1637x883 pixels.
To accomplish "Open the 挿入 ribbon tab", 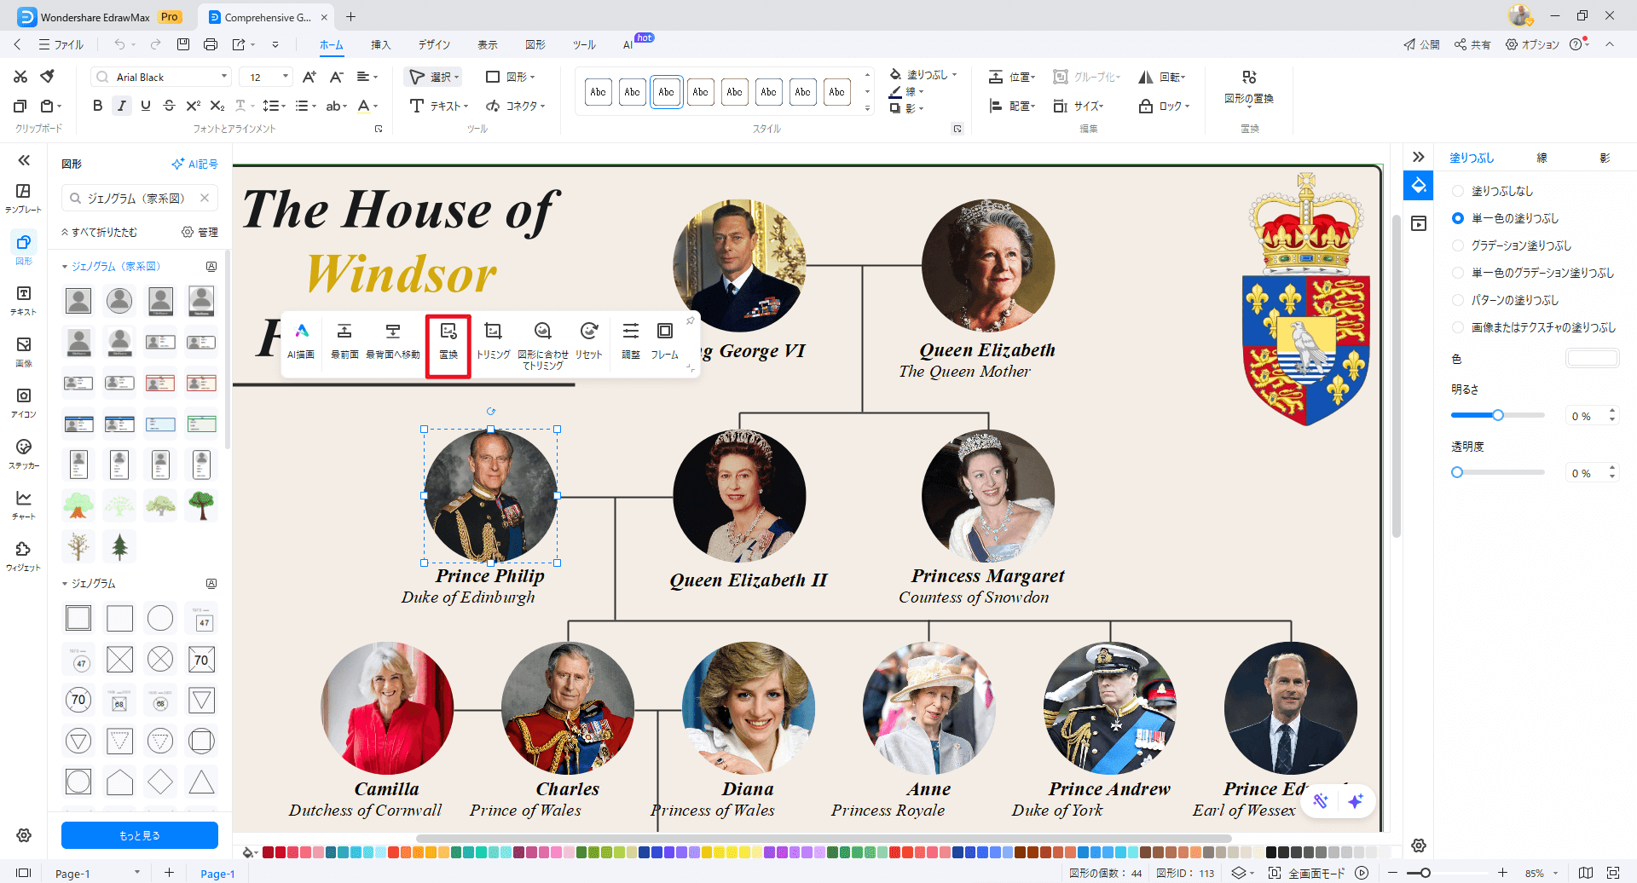I will click(x=380, y=44).
